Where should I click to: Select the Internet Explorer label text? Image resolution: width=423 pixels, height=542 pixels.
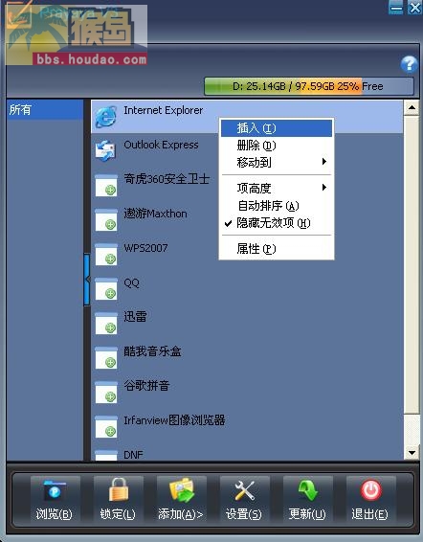163,110
